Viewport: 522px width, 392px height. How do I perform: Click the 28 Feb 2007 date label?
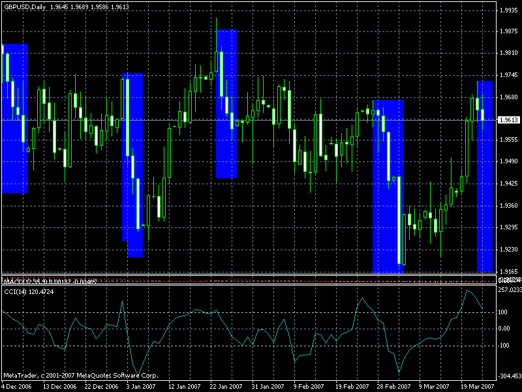394,387
